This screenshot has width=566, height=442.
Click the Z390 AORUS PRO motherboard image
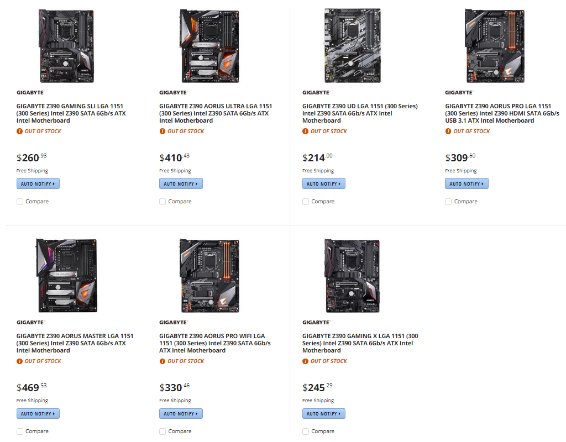[495, 46]
